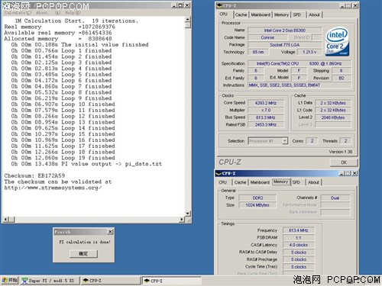Click the memory Type value 'DDR2'
The image size is (382, 286).
pyautogui.click(x=257, y=198)
